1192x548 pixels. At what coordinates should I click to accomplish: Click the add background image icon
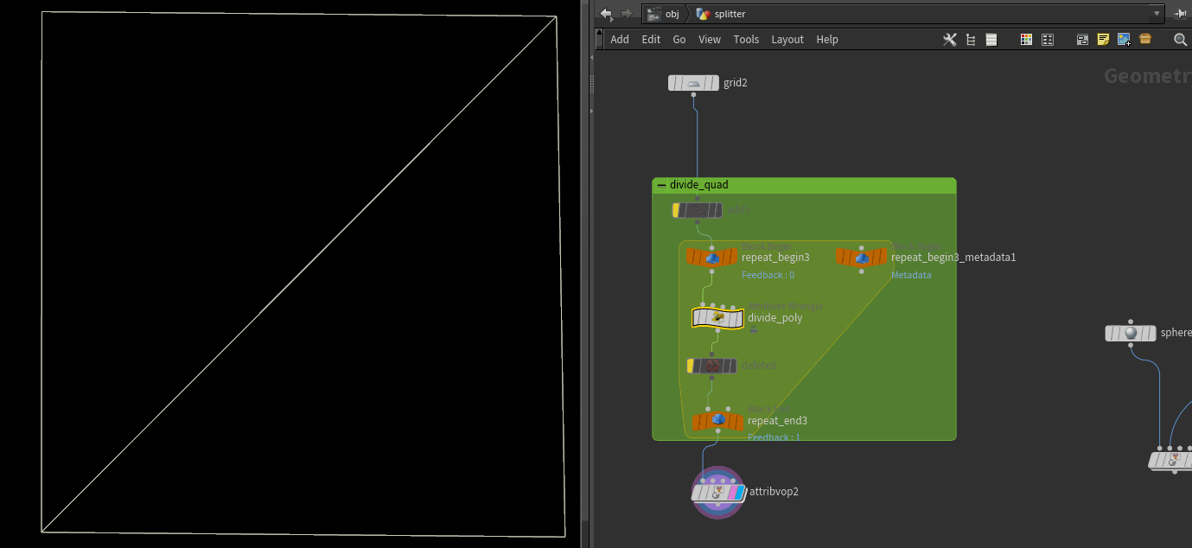click(1124, 40)
